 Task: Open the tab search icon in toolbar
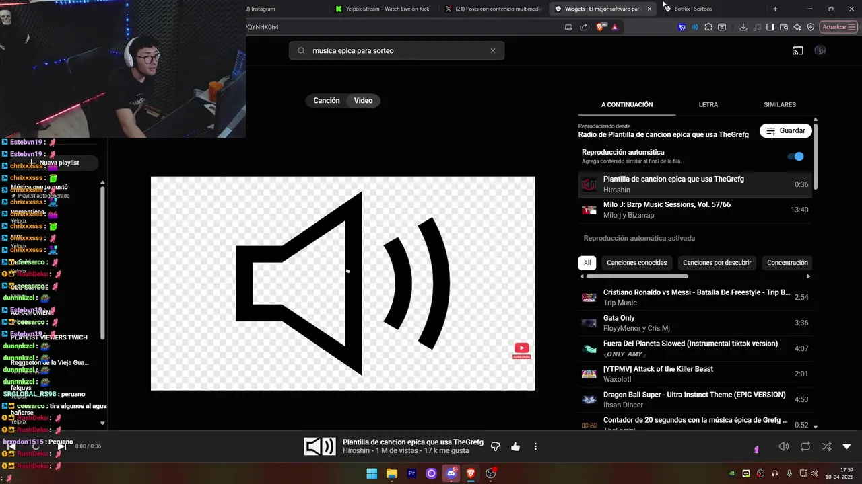coord(722,27)
